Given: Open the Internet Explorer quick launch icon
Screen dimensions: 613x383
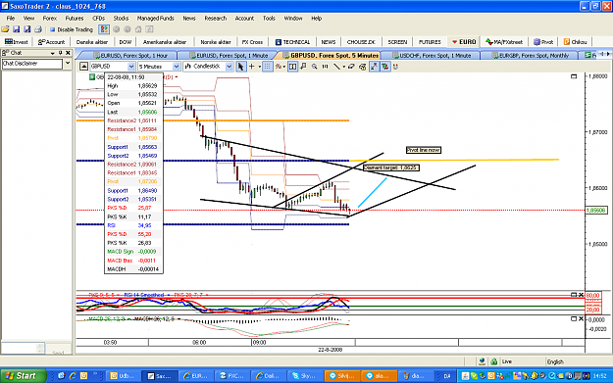Looking at the screenshot, I should 73,375.
